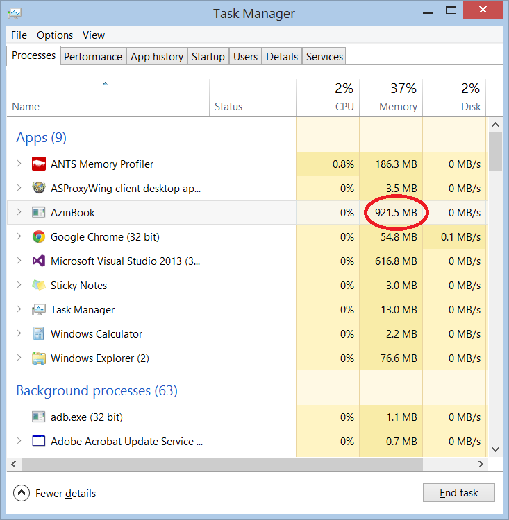Sort processes by CPU column
Image resolution: width=509 pixels, height=520 pixels.
pyautogui.click(x=328, y=98)
